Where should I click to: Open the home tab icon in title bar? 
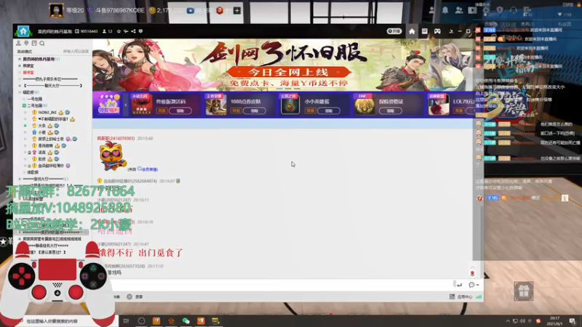(x=412, y=31)
